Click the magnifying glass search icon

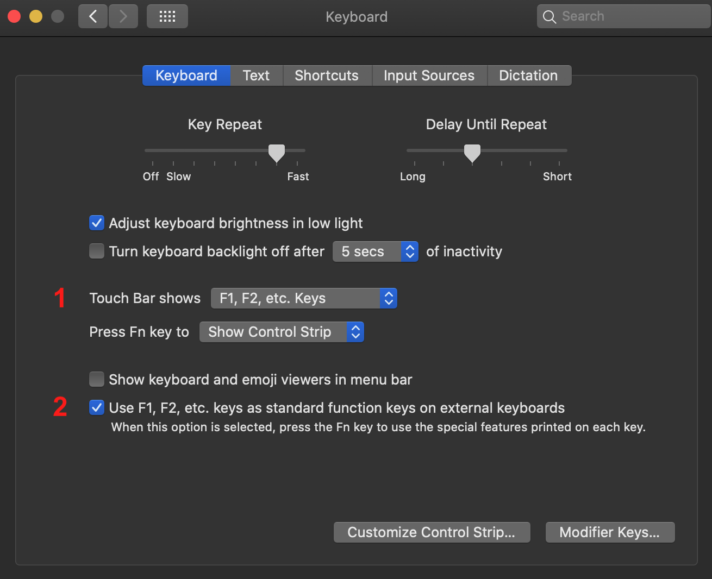coord(549,17)
